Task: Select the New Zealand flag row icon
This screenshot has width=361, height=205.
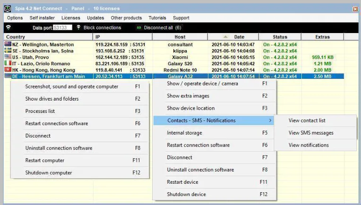Action: coord(8,44)
